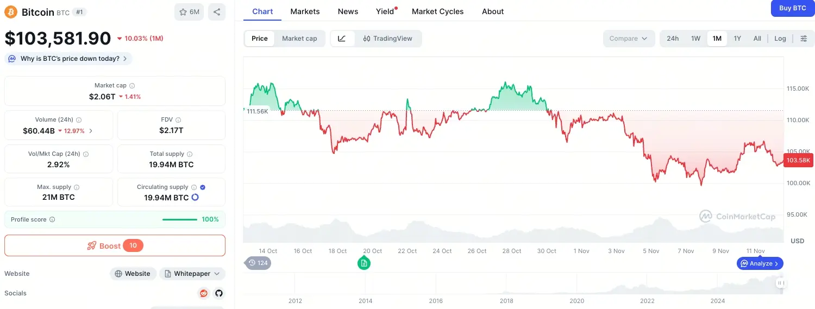Screen dimensions: 815x309
Task: Open the GitHub social link icon
Action: (x=219, y=293)
